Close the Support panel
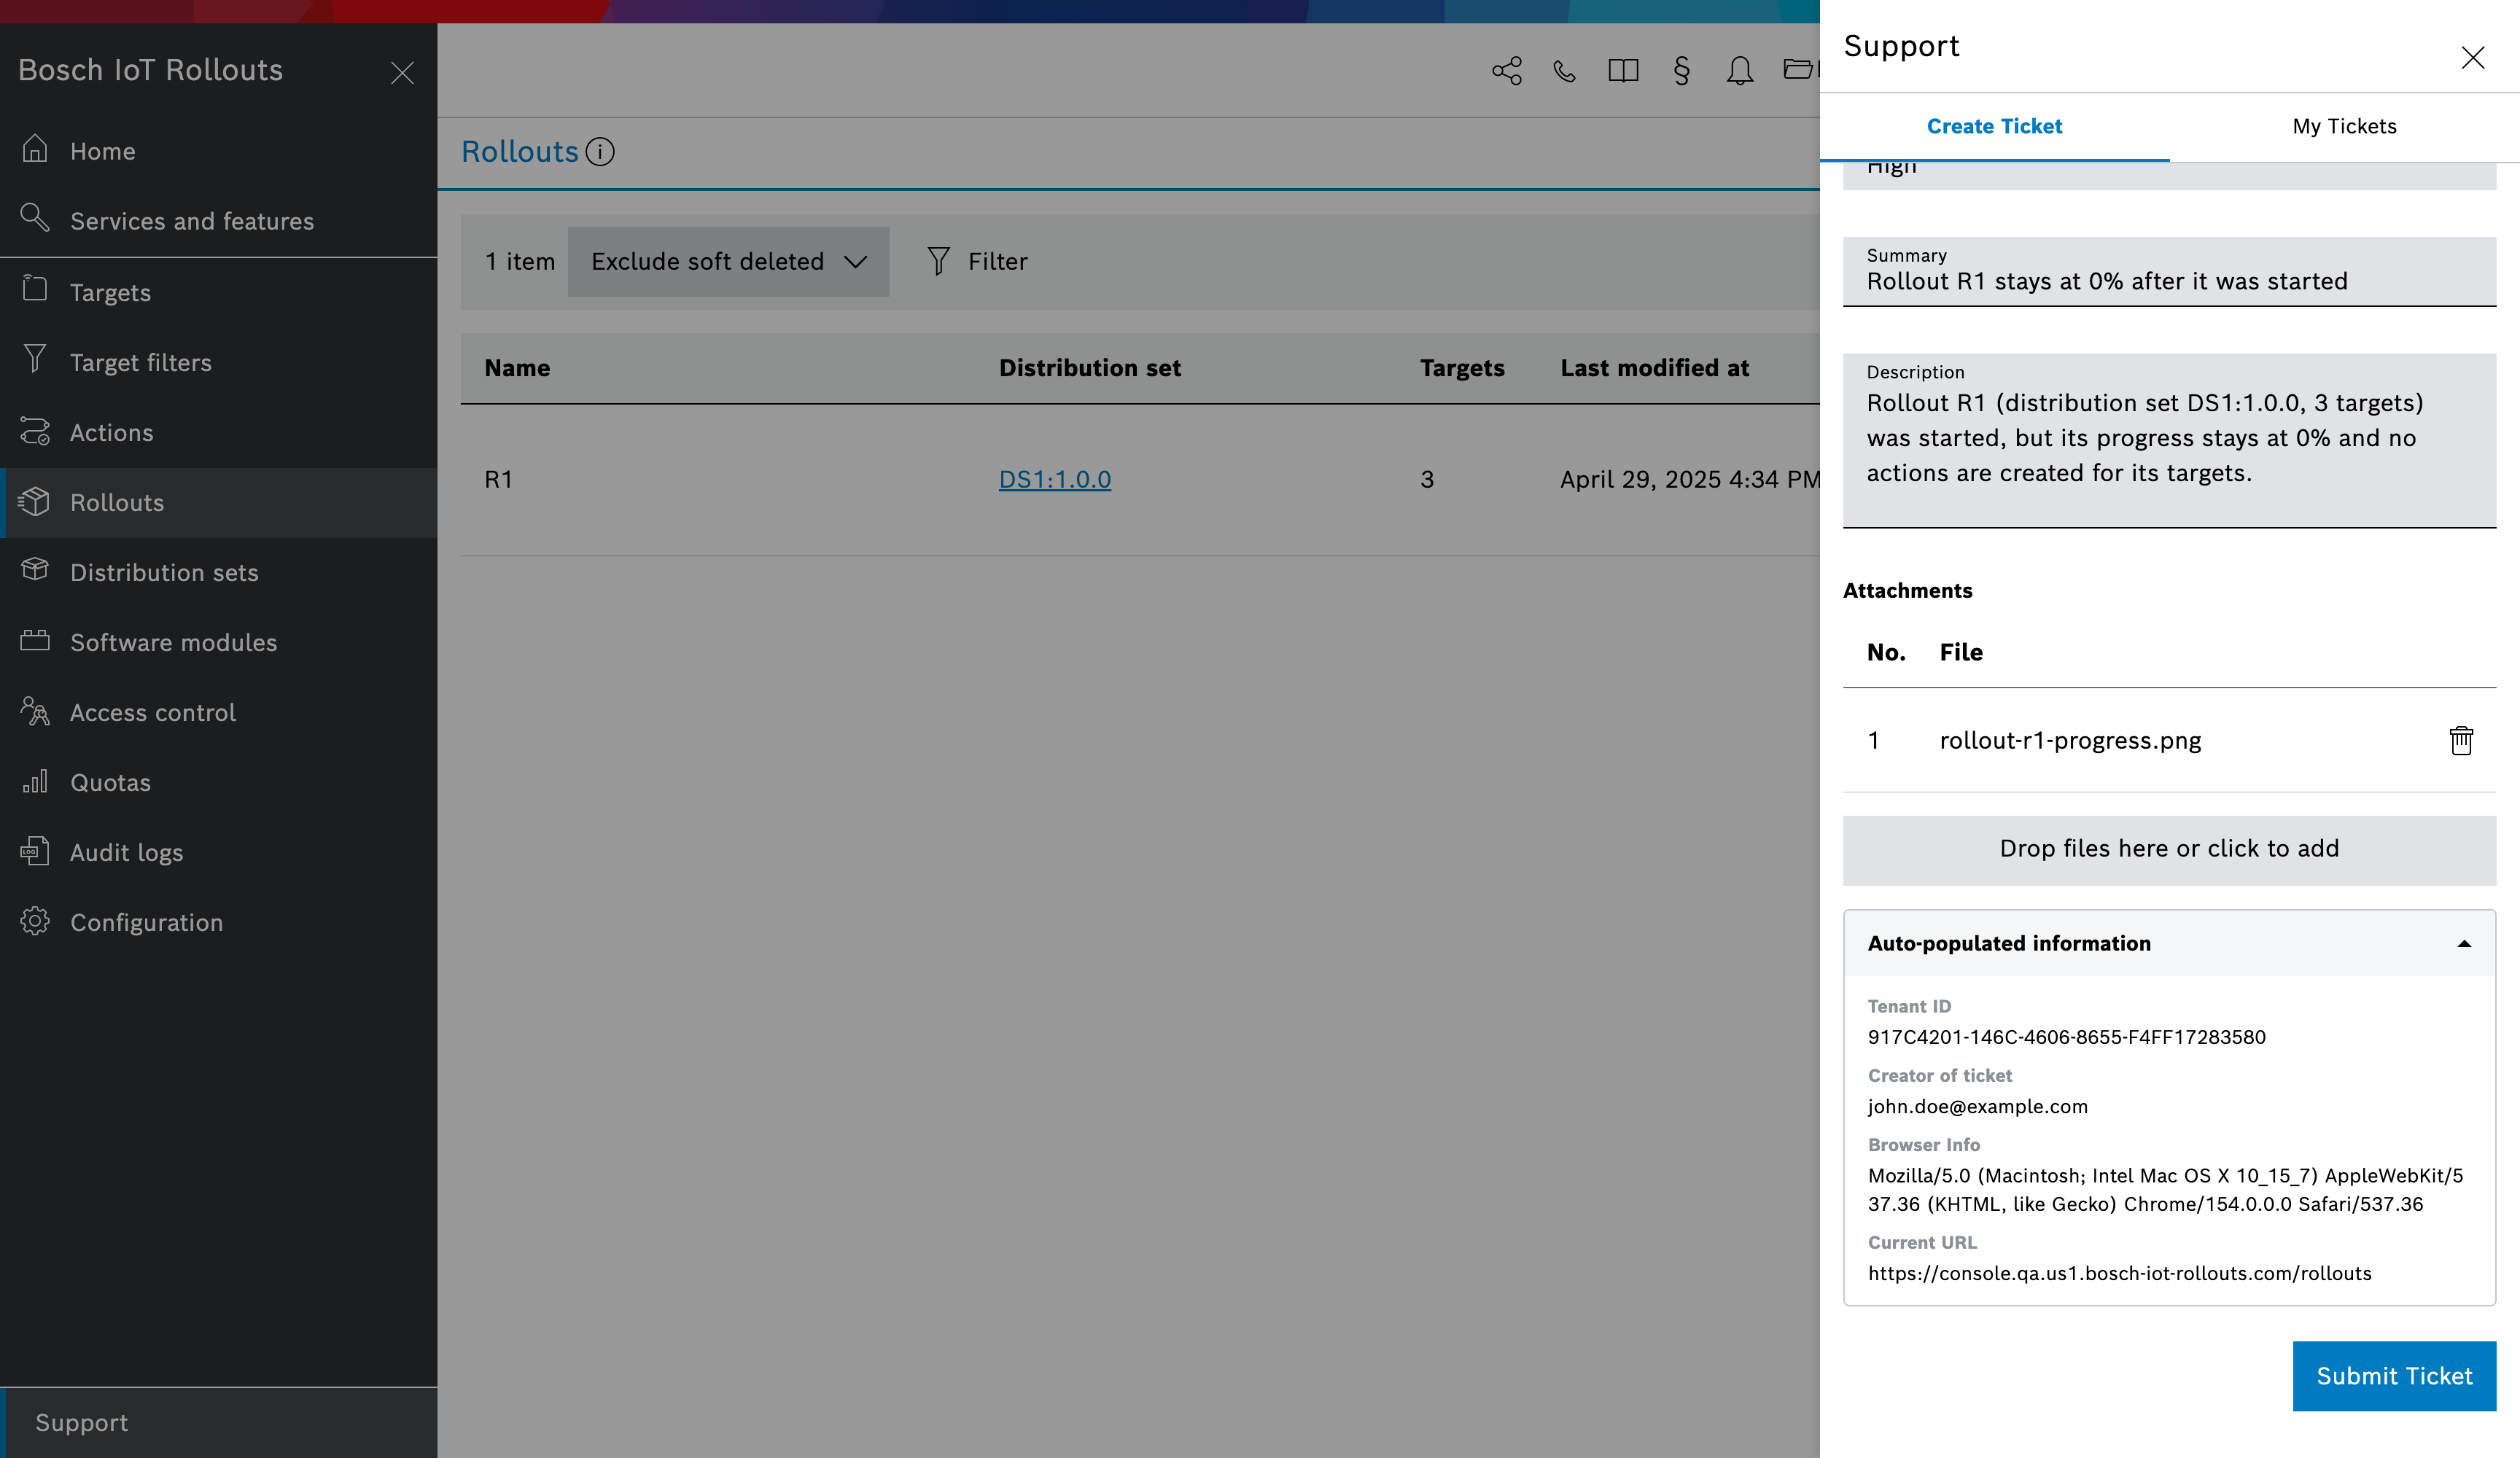The image size is (2520, 1458). pyautogui.click(x=2472, y=58)
